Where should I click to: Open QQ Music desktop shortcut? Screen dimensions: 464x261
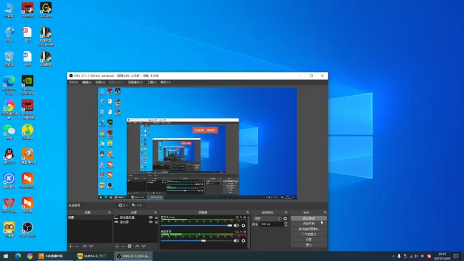coord(27,132)
